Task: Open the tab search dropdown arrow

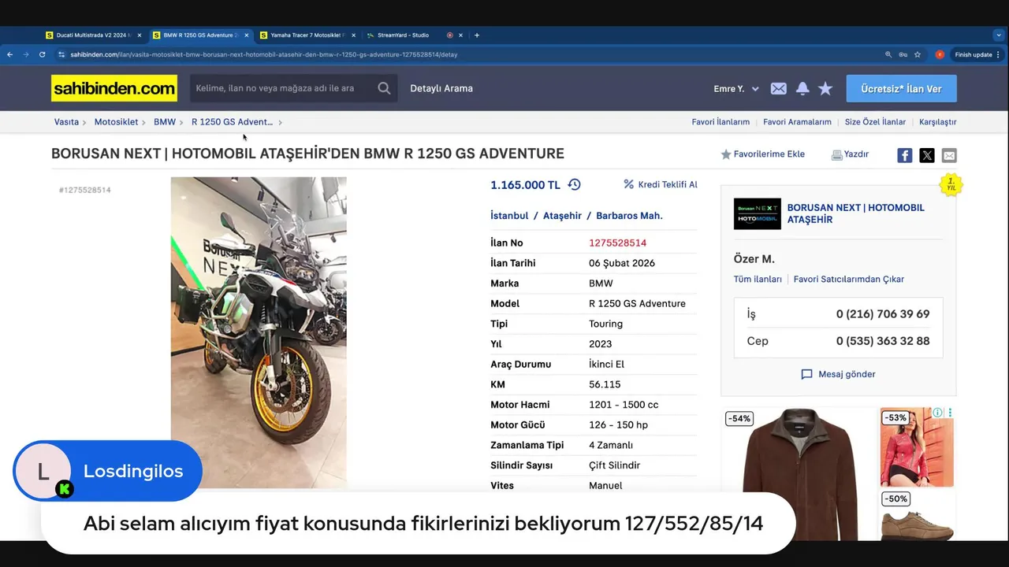Action: [x=999, y=35]
